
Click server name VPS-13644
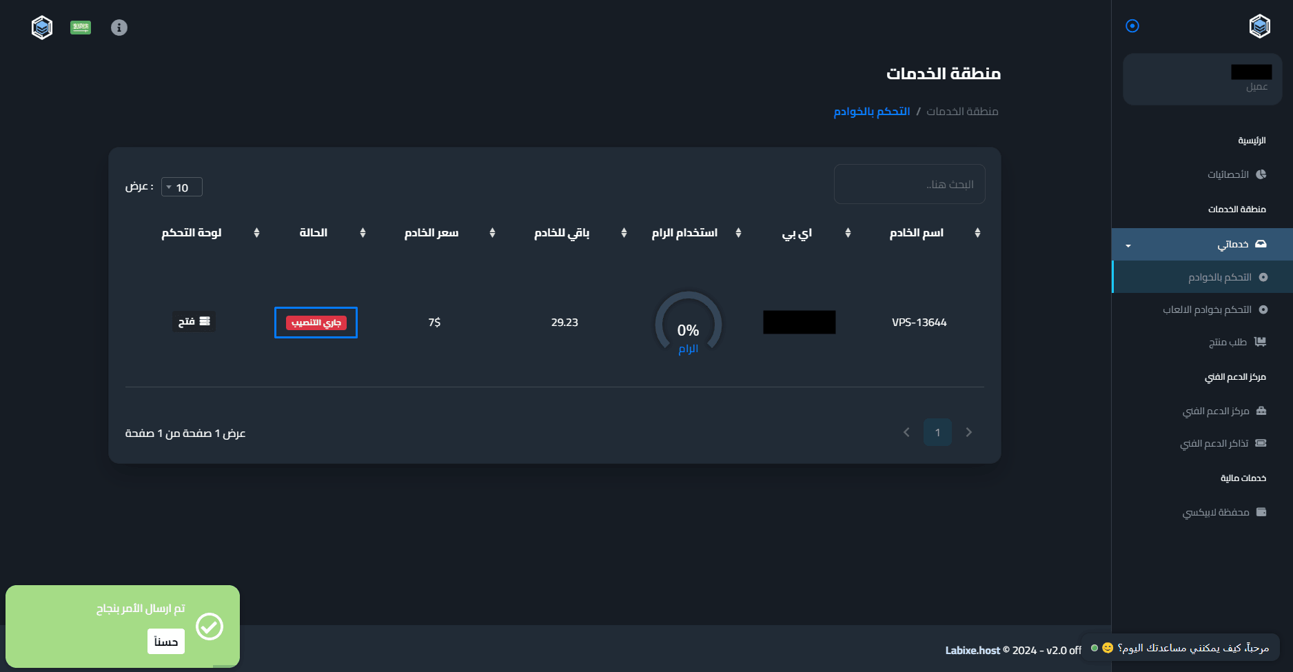(919, 323)
